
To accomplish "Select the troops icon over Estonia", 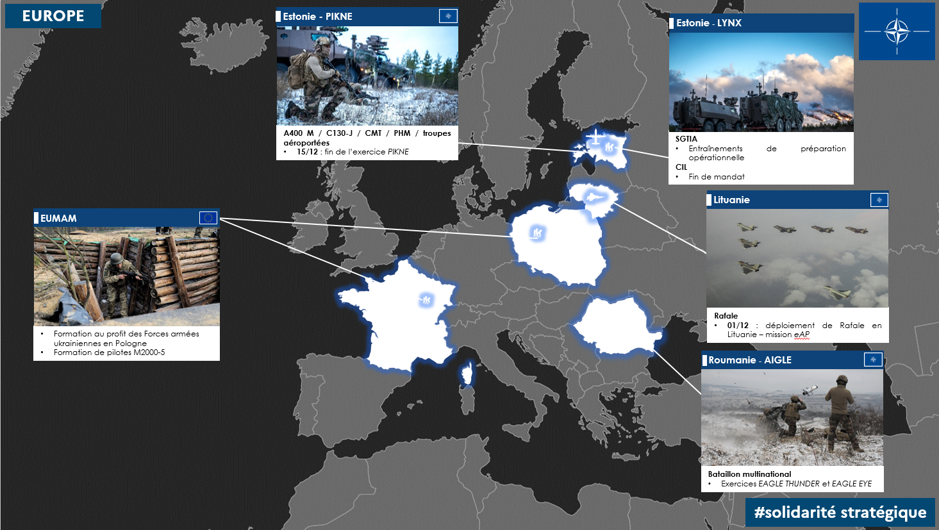I will pos(610,148).
